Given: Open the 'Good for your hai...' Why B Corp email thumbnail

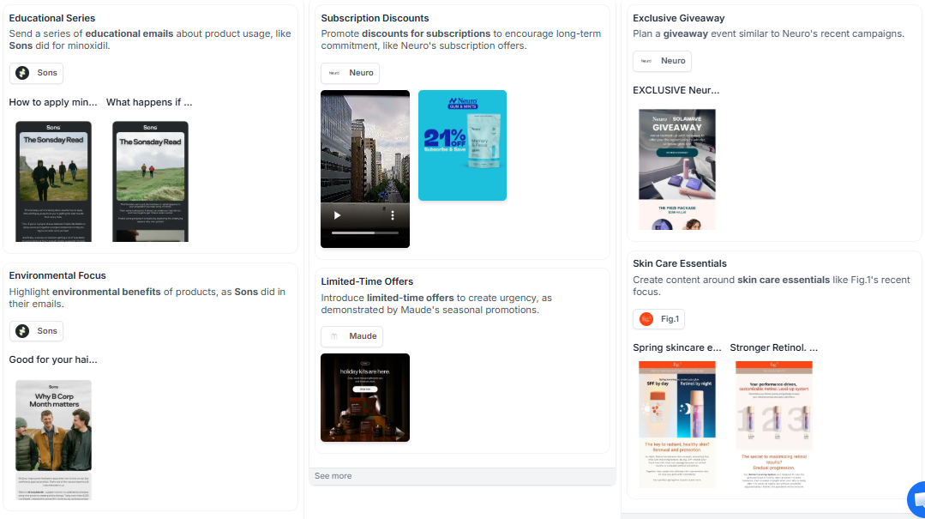Looking at the screenshot, I should click(x=54, y=440).
